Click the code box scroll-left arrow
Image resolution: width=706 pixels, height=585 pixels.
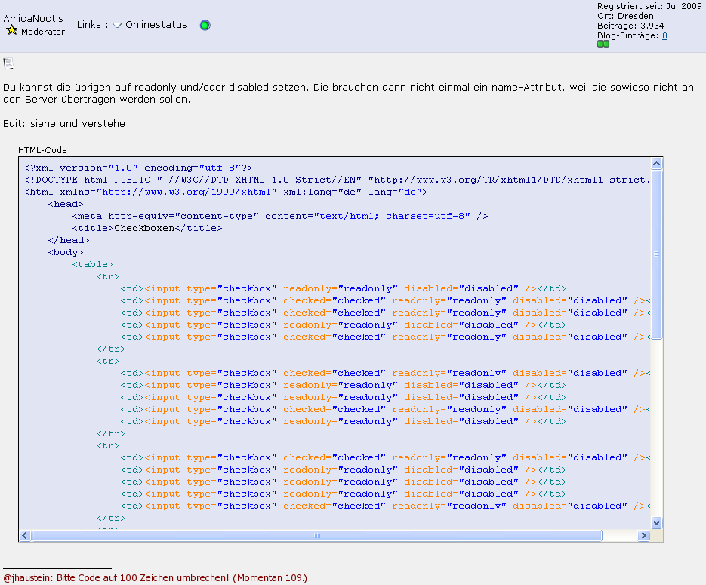(25, 535)
